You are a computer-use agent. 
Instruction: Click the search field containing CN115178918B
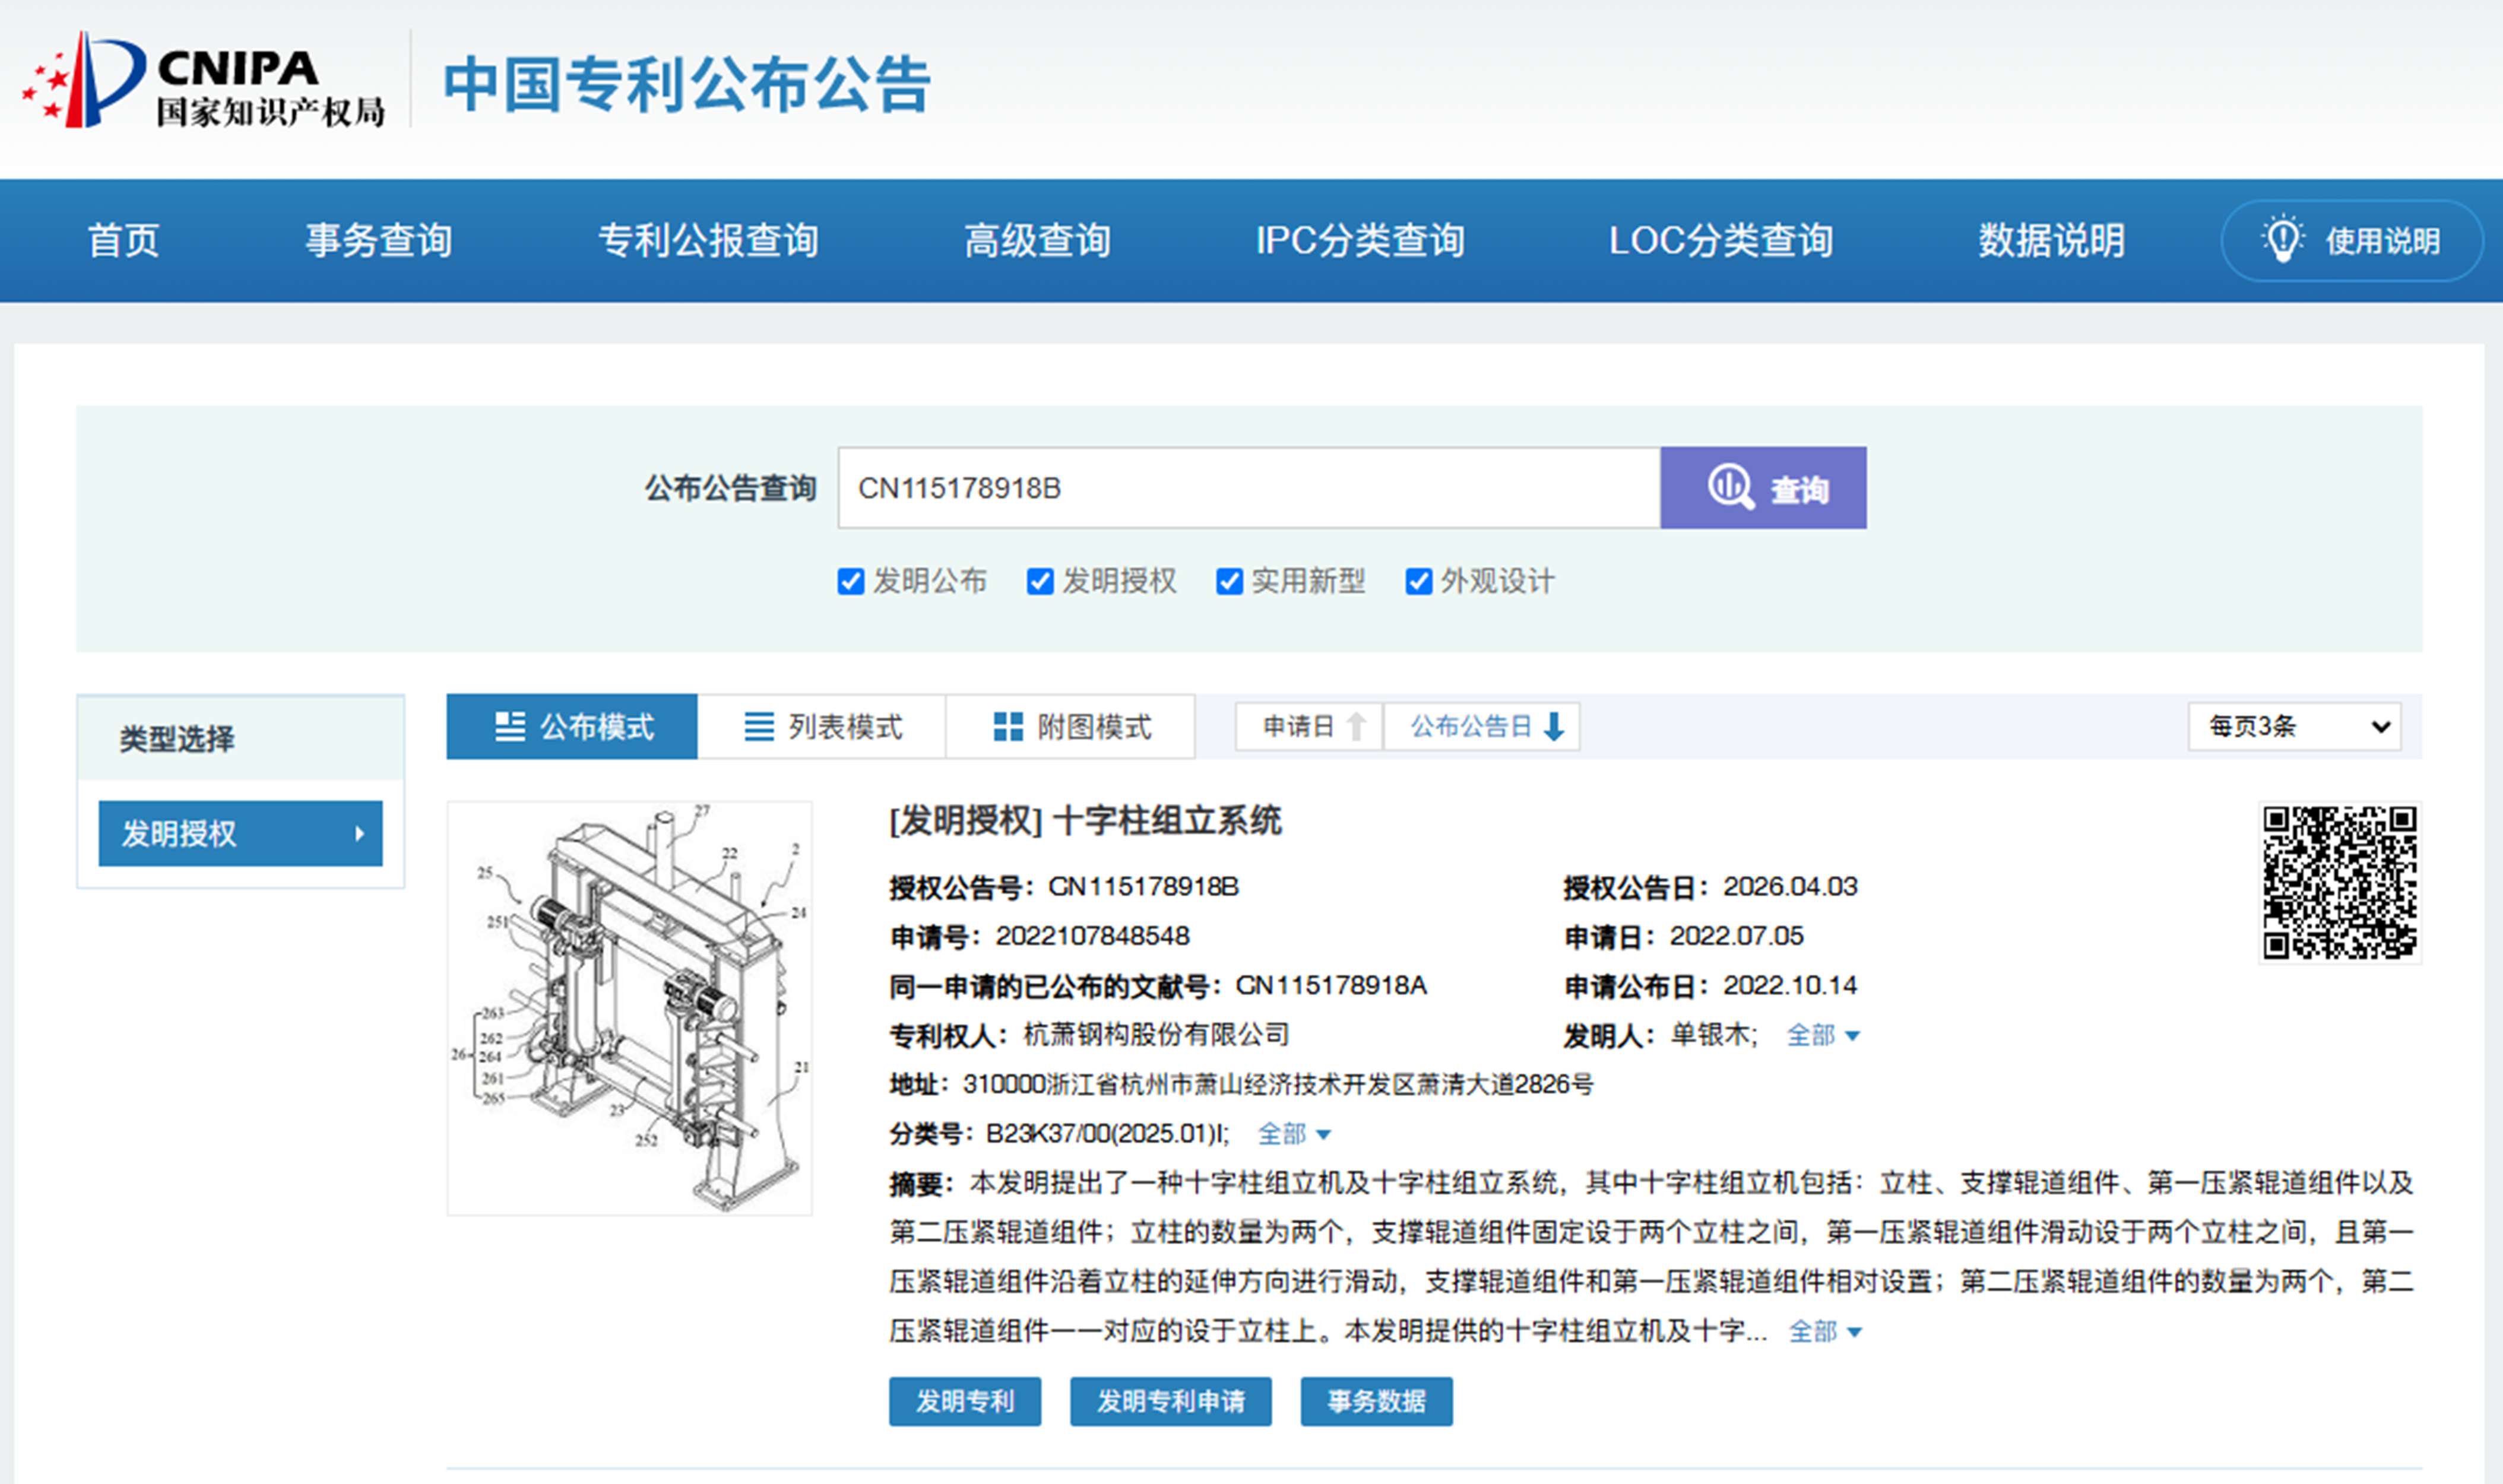(x=1249, y=488)
